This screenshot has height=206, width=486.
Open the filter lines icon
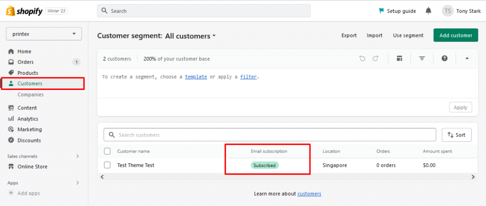[422, 58]
